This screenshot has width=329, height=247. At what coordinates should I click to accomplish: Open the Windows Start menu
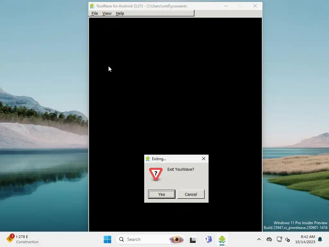click(107, 239)
